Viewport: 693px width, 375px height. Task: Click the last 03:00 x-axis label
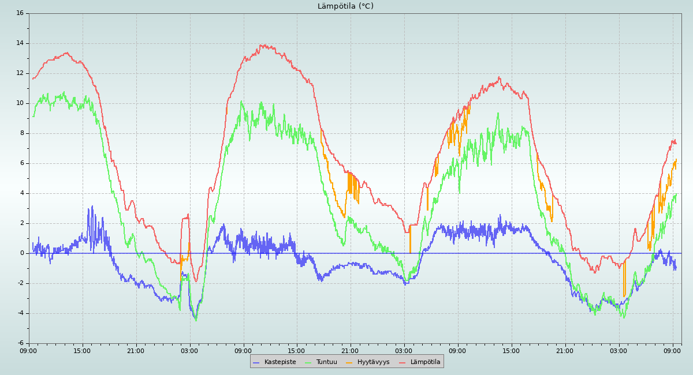pyautogui.click(x=619, y=350)
